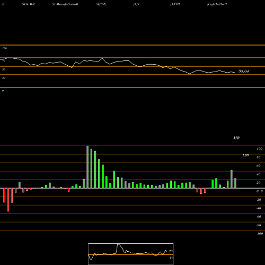Click the 'SI(TM)' header label
Image resolution: width=265 pixels, height=265 pixels.
point(101,4)
